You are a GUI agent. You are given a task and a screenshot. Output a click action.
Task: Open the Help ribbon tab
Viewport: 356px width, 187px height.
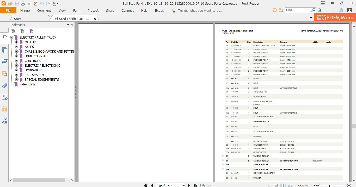(144, 11)
